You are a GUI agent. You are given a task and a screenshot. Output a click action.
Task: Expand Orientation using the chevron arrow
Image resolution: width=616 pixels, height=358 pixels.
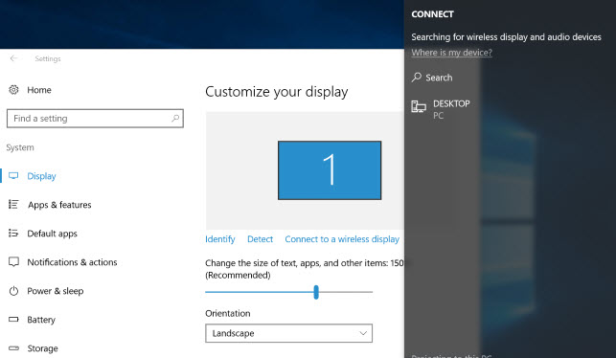coord(363,333)
